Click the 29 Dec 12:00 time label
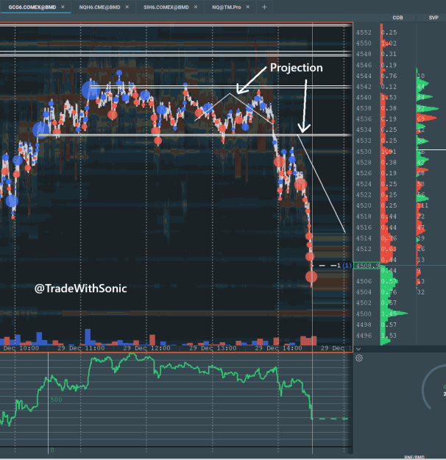 click(x=146, y=348)
